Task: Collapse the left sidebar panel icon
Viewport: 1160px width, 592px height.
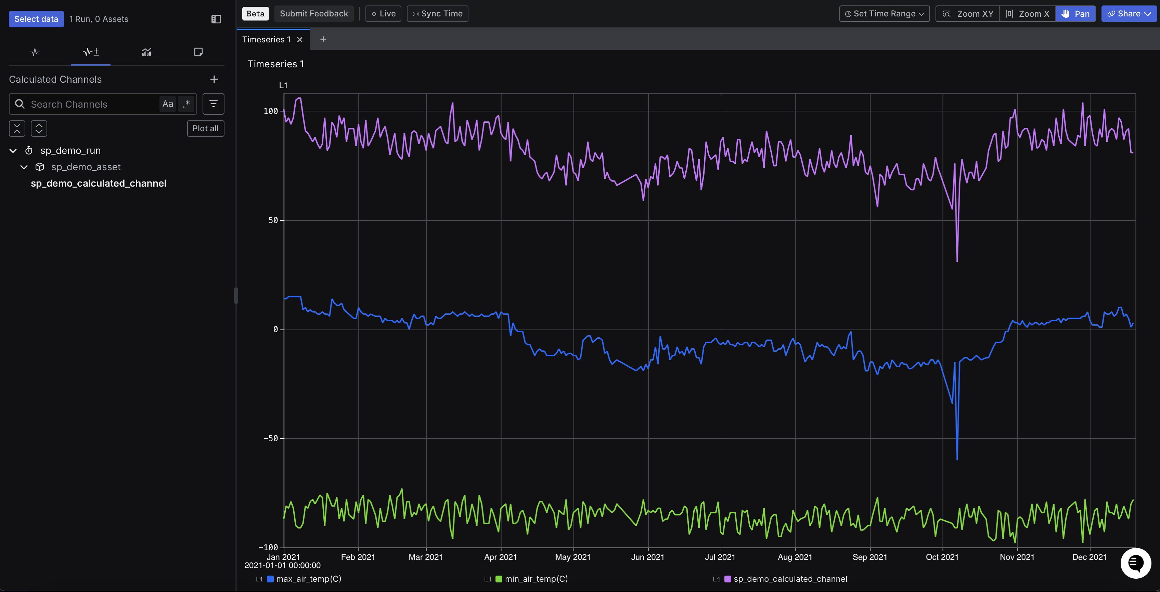Action: pyautogui.click(x=216, y=19)
